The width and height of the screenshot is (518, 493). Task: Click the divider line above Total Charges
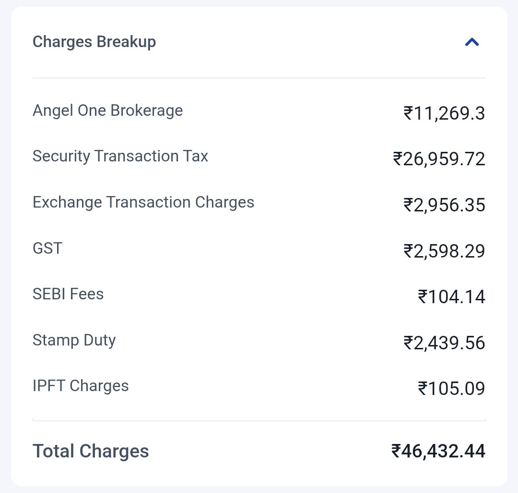[x=259, y=420]
